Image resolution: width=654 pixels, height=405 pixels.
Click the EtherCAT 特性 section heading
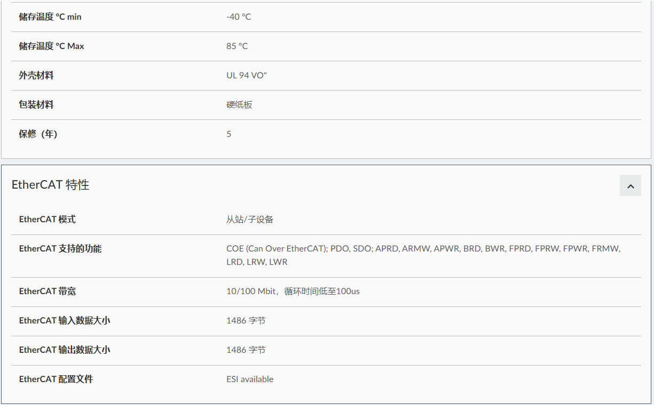click(x=51, y=185)
